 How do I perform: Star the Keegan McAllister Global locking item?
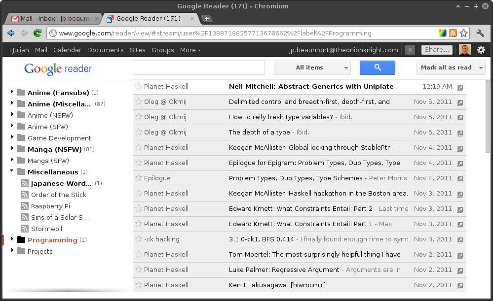pyautogui.click(x=139, y=147)
